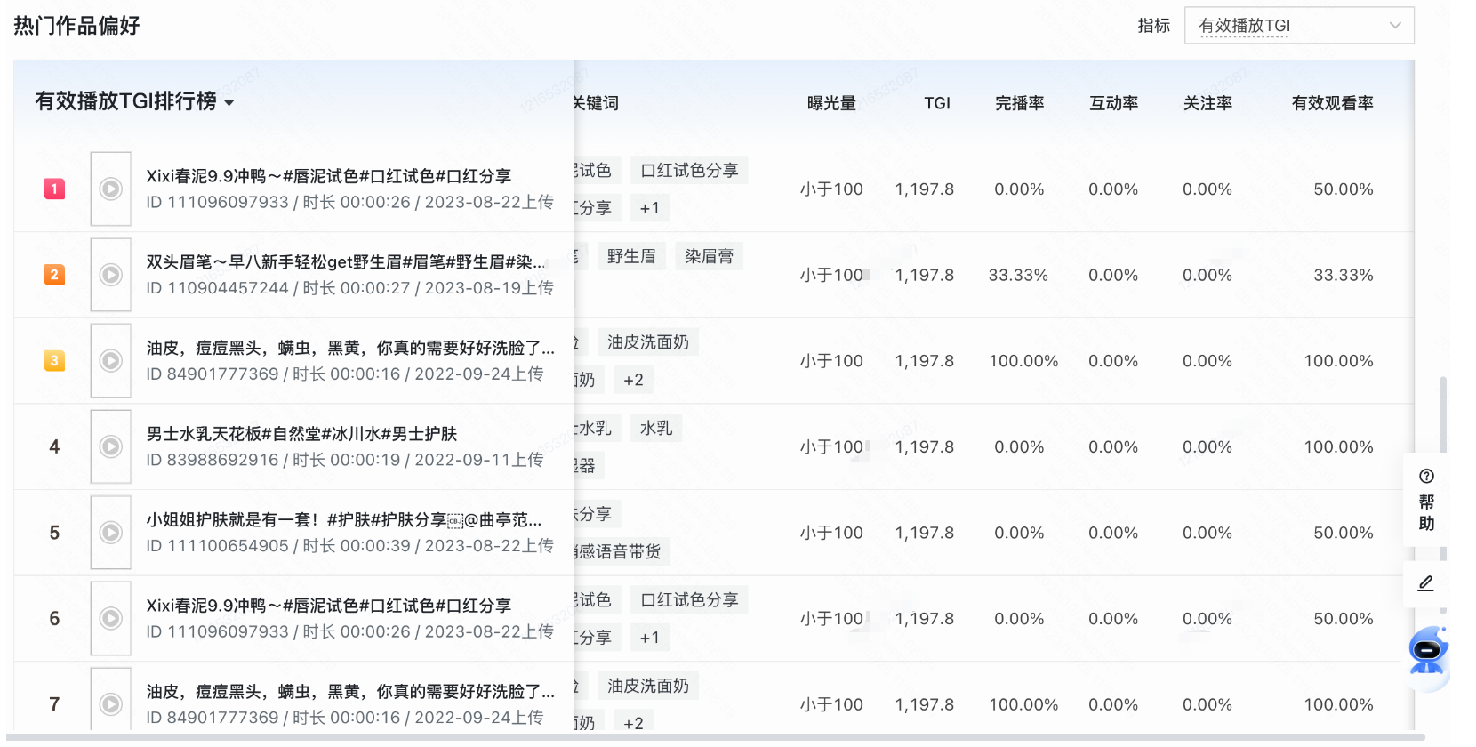Click the 口红试色分享 tag in row 6

[689, 599]
